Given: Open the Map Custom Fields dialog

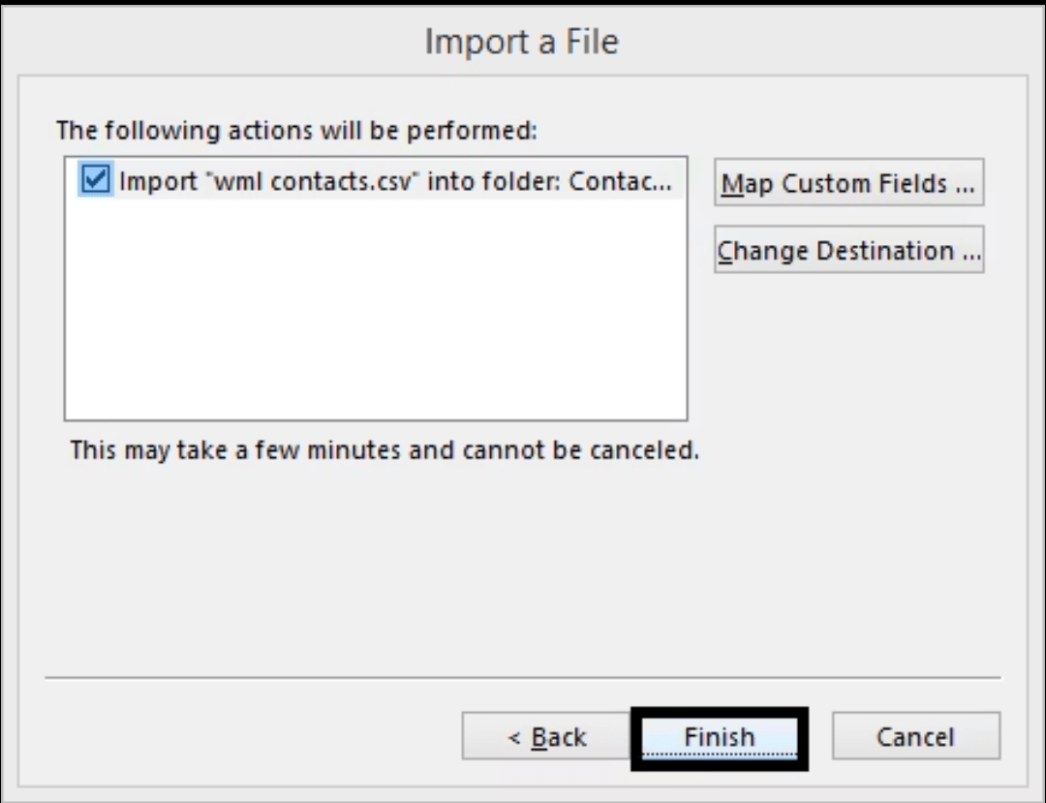Looking at the screenshot, I should pos(848,182).
